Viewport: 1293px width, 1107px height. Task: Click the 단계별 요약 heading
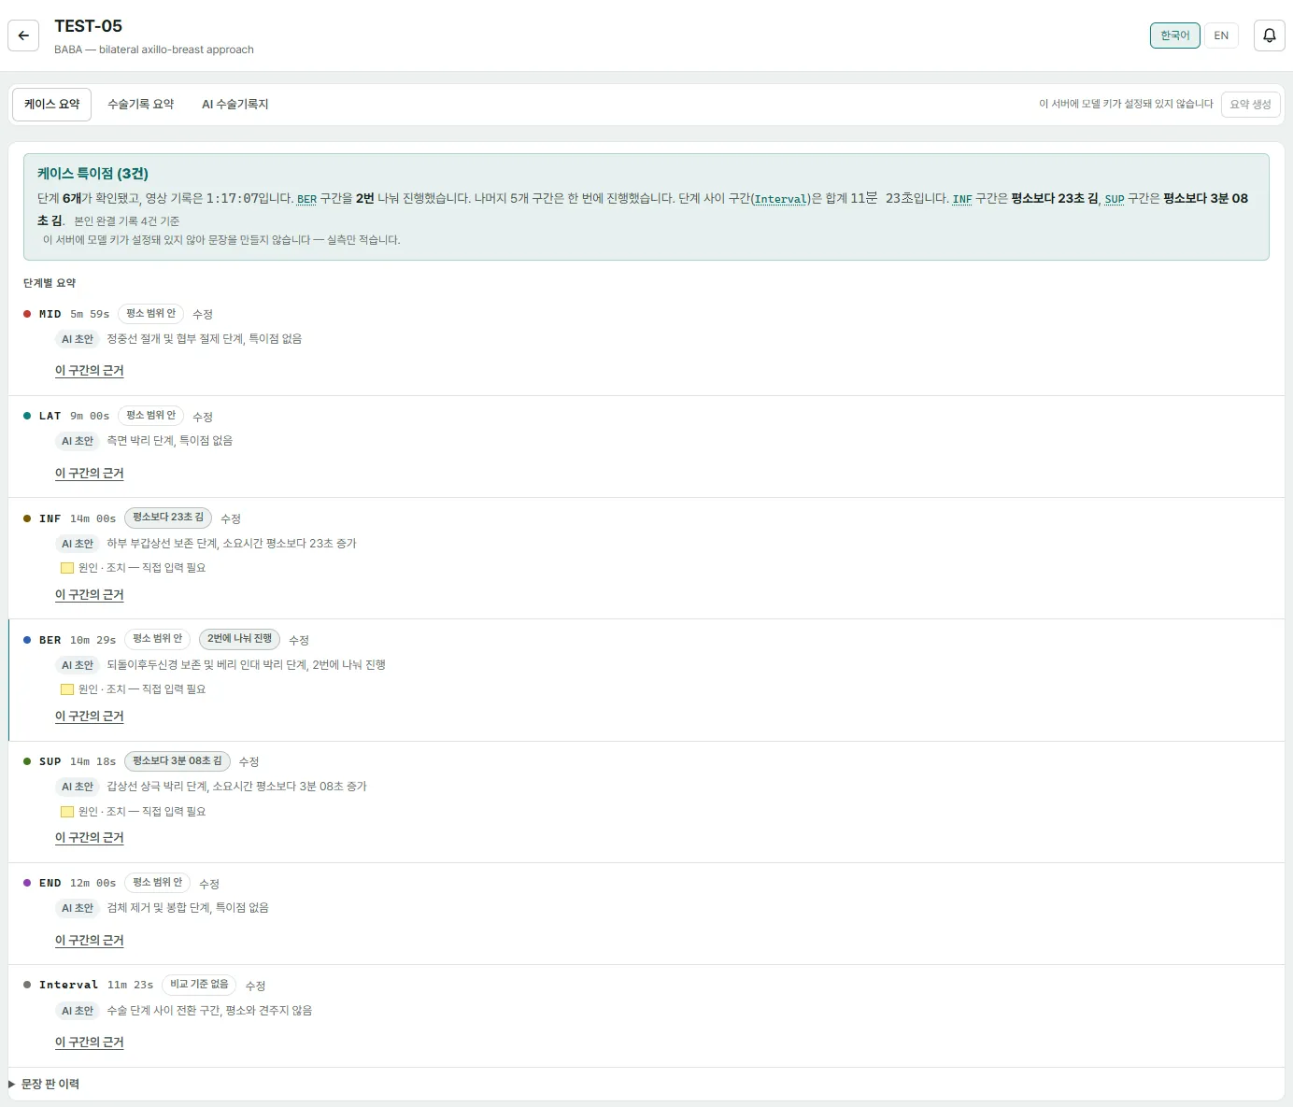50,283
